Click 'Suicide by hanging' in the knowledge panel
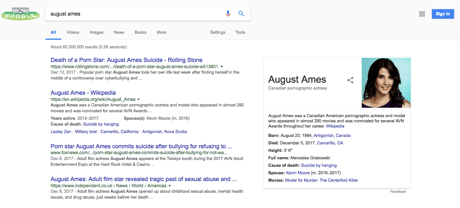 click(x=319, y=165)
